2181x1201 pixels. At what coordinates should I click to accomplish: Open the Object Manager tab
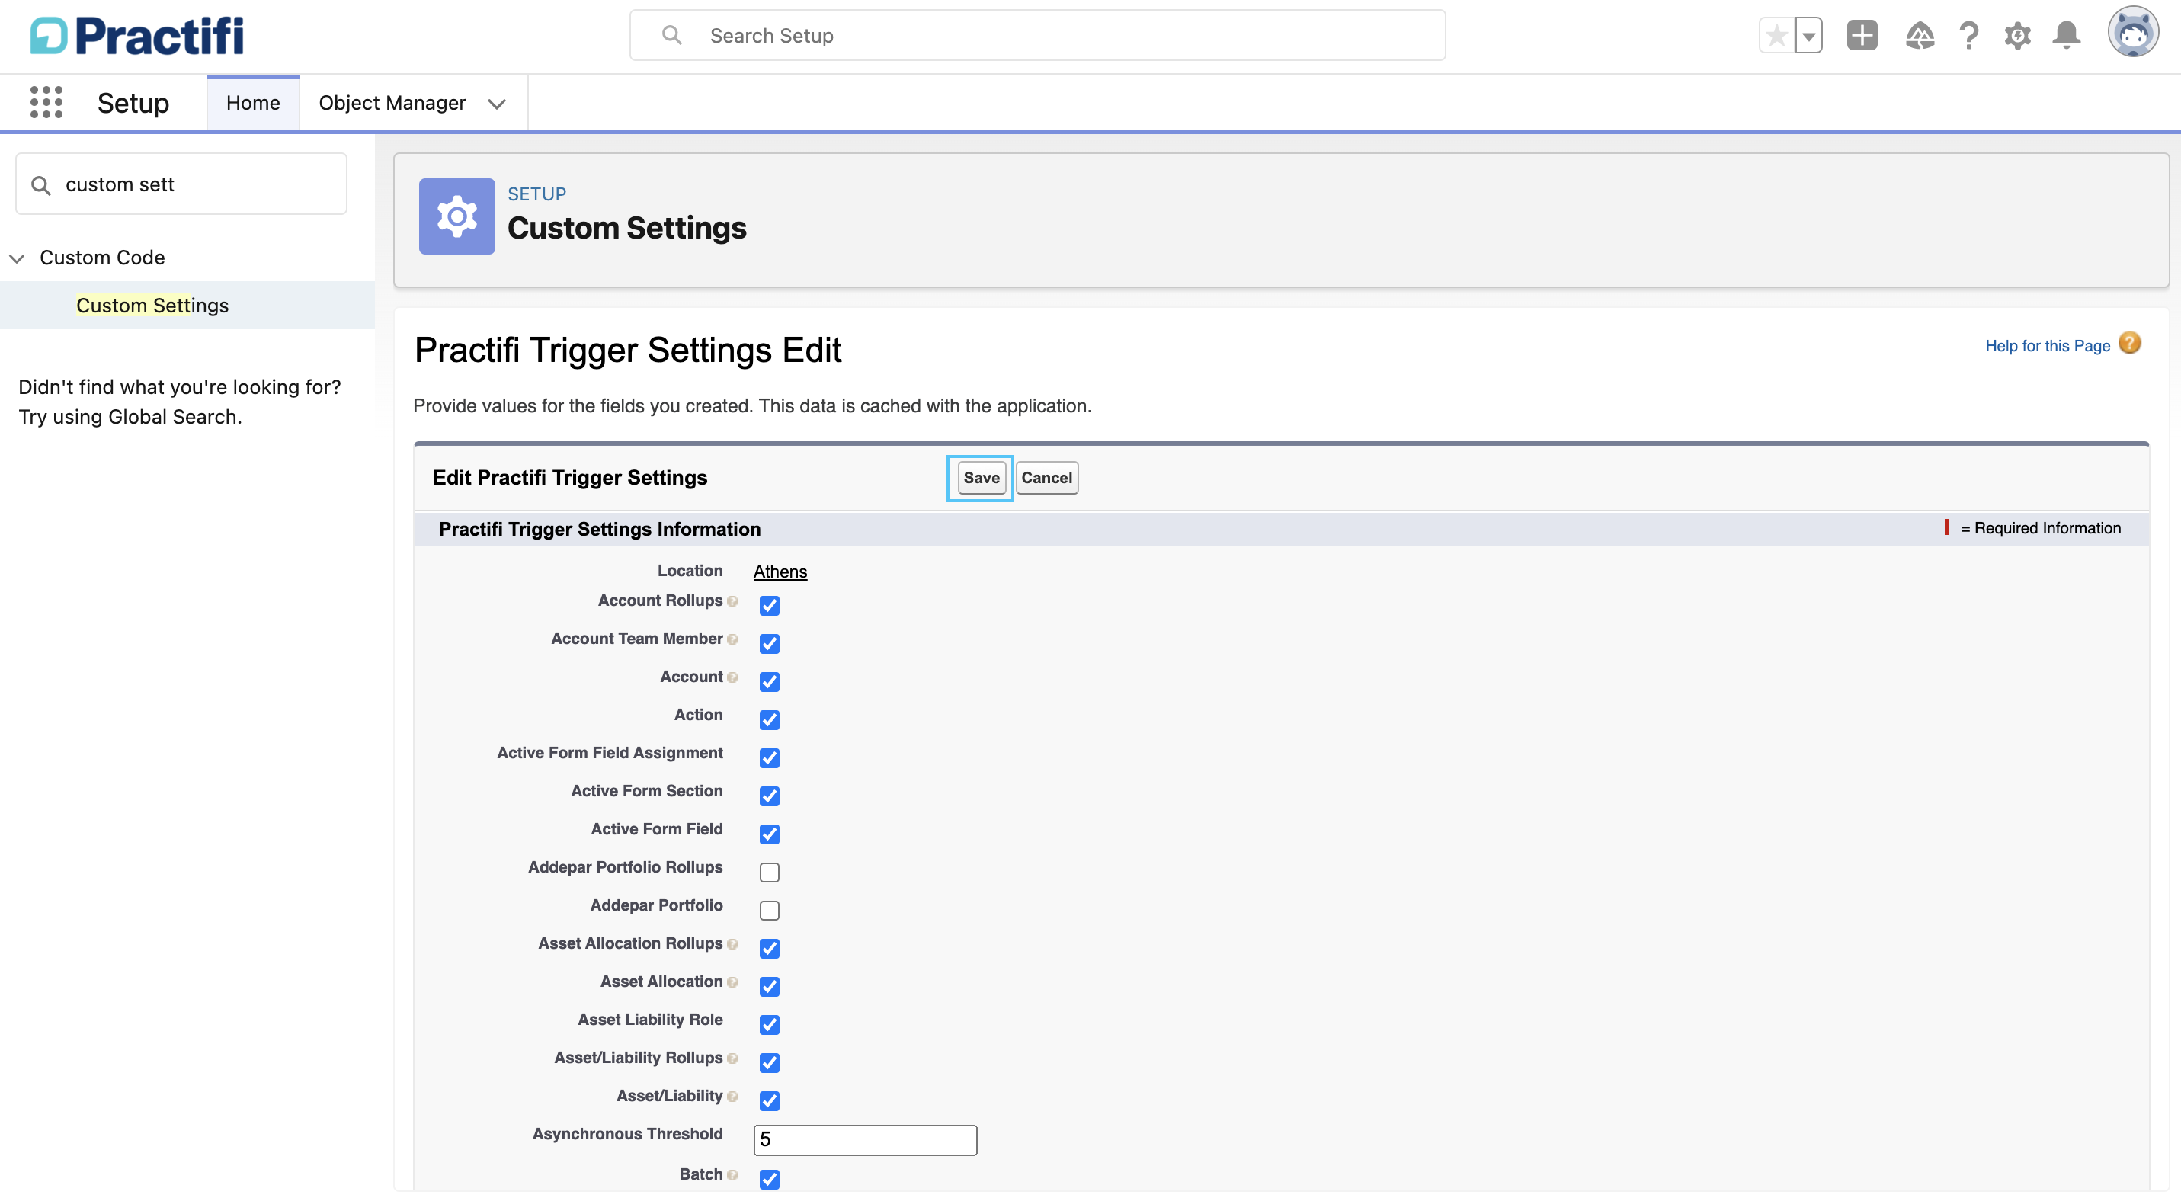click(x=392, y=102)
